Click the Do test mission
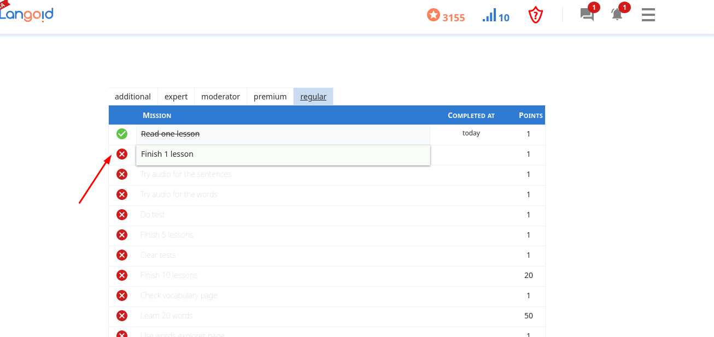Screen dimensions: 714x337 153,215
